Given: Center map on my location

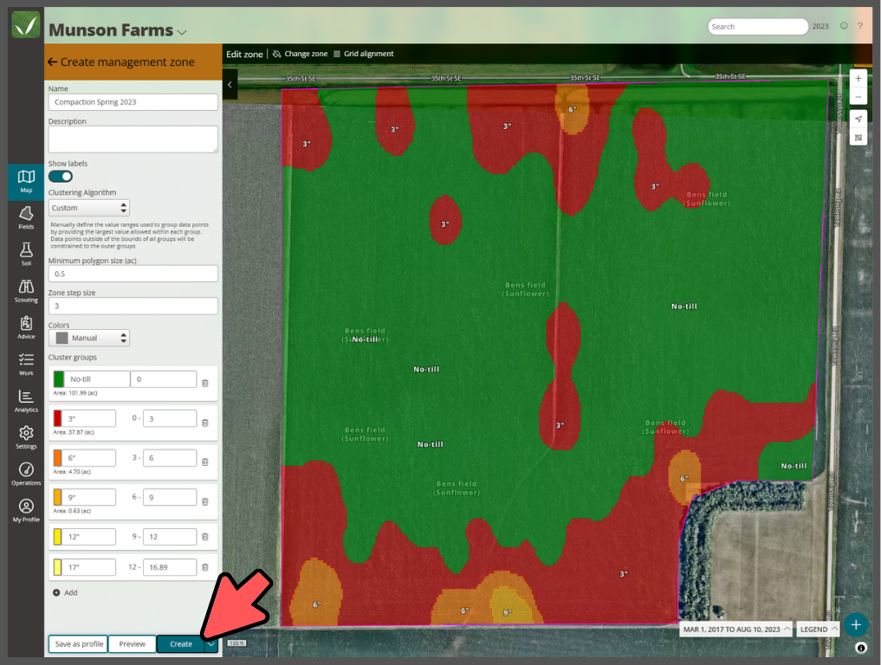Looking at the screenshot, I should pyautogui.click(x=858, y=119).
